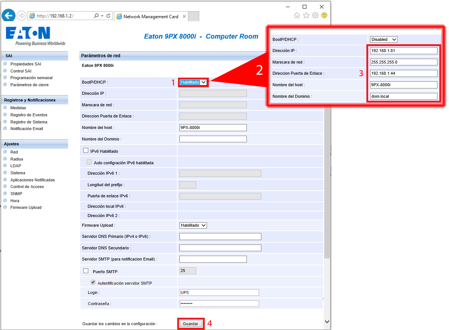This screenshot has width=449, height=330.
Task: Open Programación semanal page
Action: (x=32, y=78)
